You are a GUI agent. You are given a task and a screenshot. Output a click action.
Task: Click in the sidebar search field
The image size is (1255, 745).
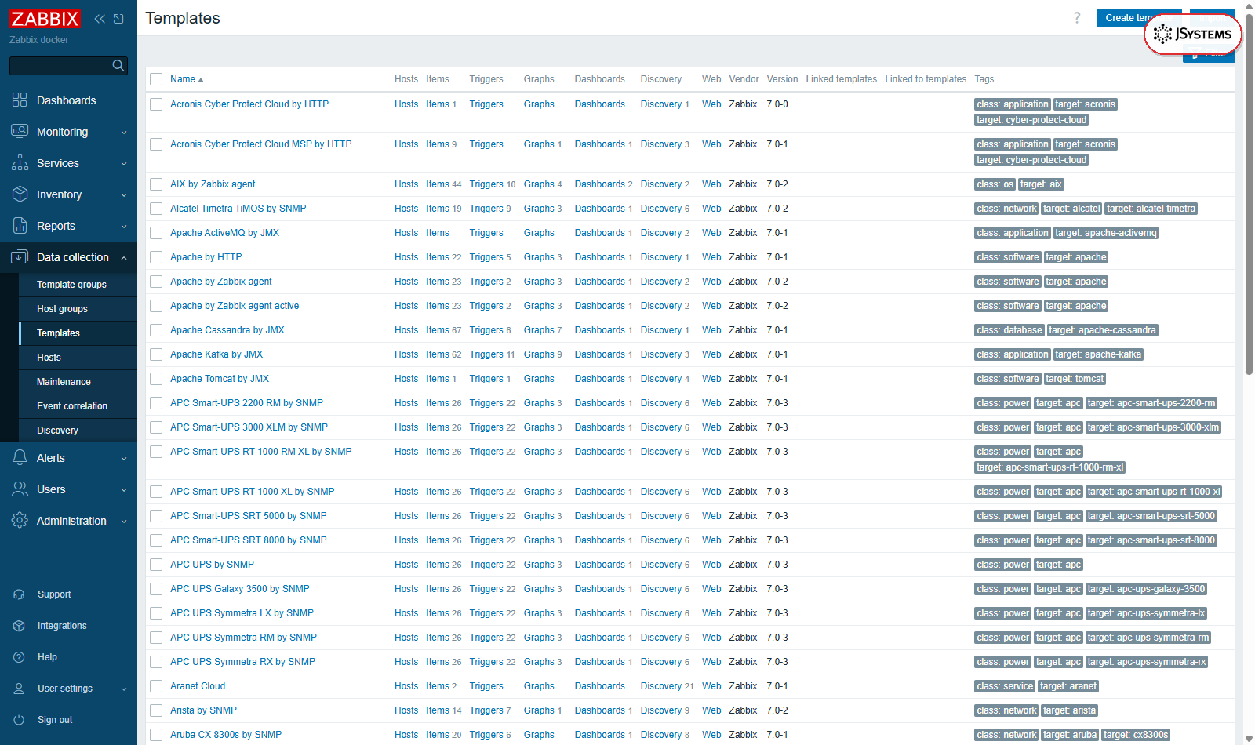60,65
